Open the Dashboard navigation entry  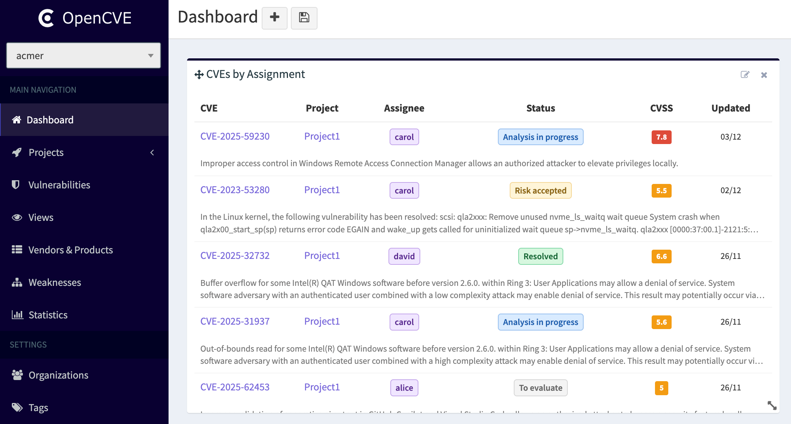click(50, 120)
